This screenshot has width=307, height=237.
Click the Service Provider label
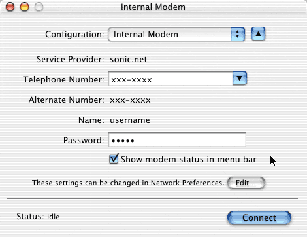pos(71,60)
